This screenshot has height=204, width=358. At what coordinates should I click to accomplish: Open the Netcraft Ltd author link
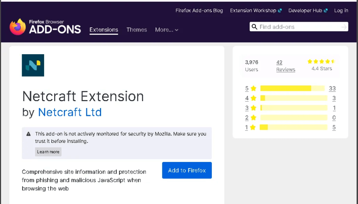[70, 112]
